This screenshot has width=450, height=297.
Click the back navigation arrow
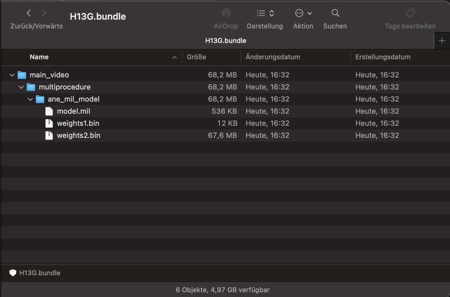[x=29, y=13]
